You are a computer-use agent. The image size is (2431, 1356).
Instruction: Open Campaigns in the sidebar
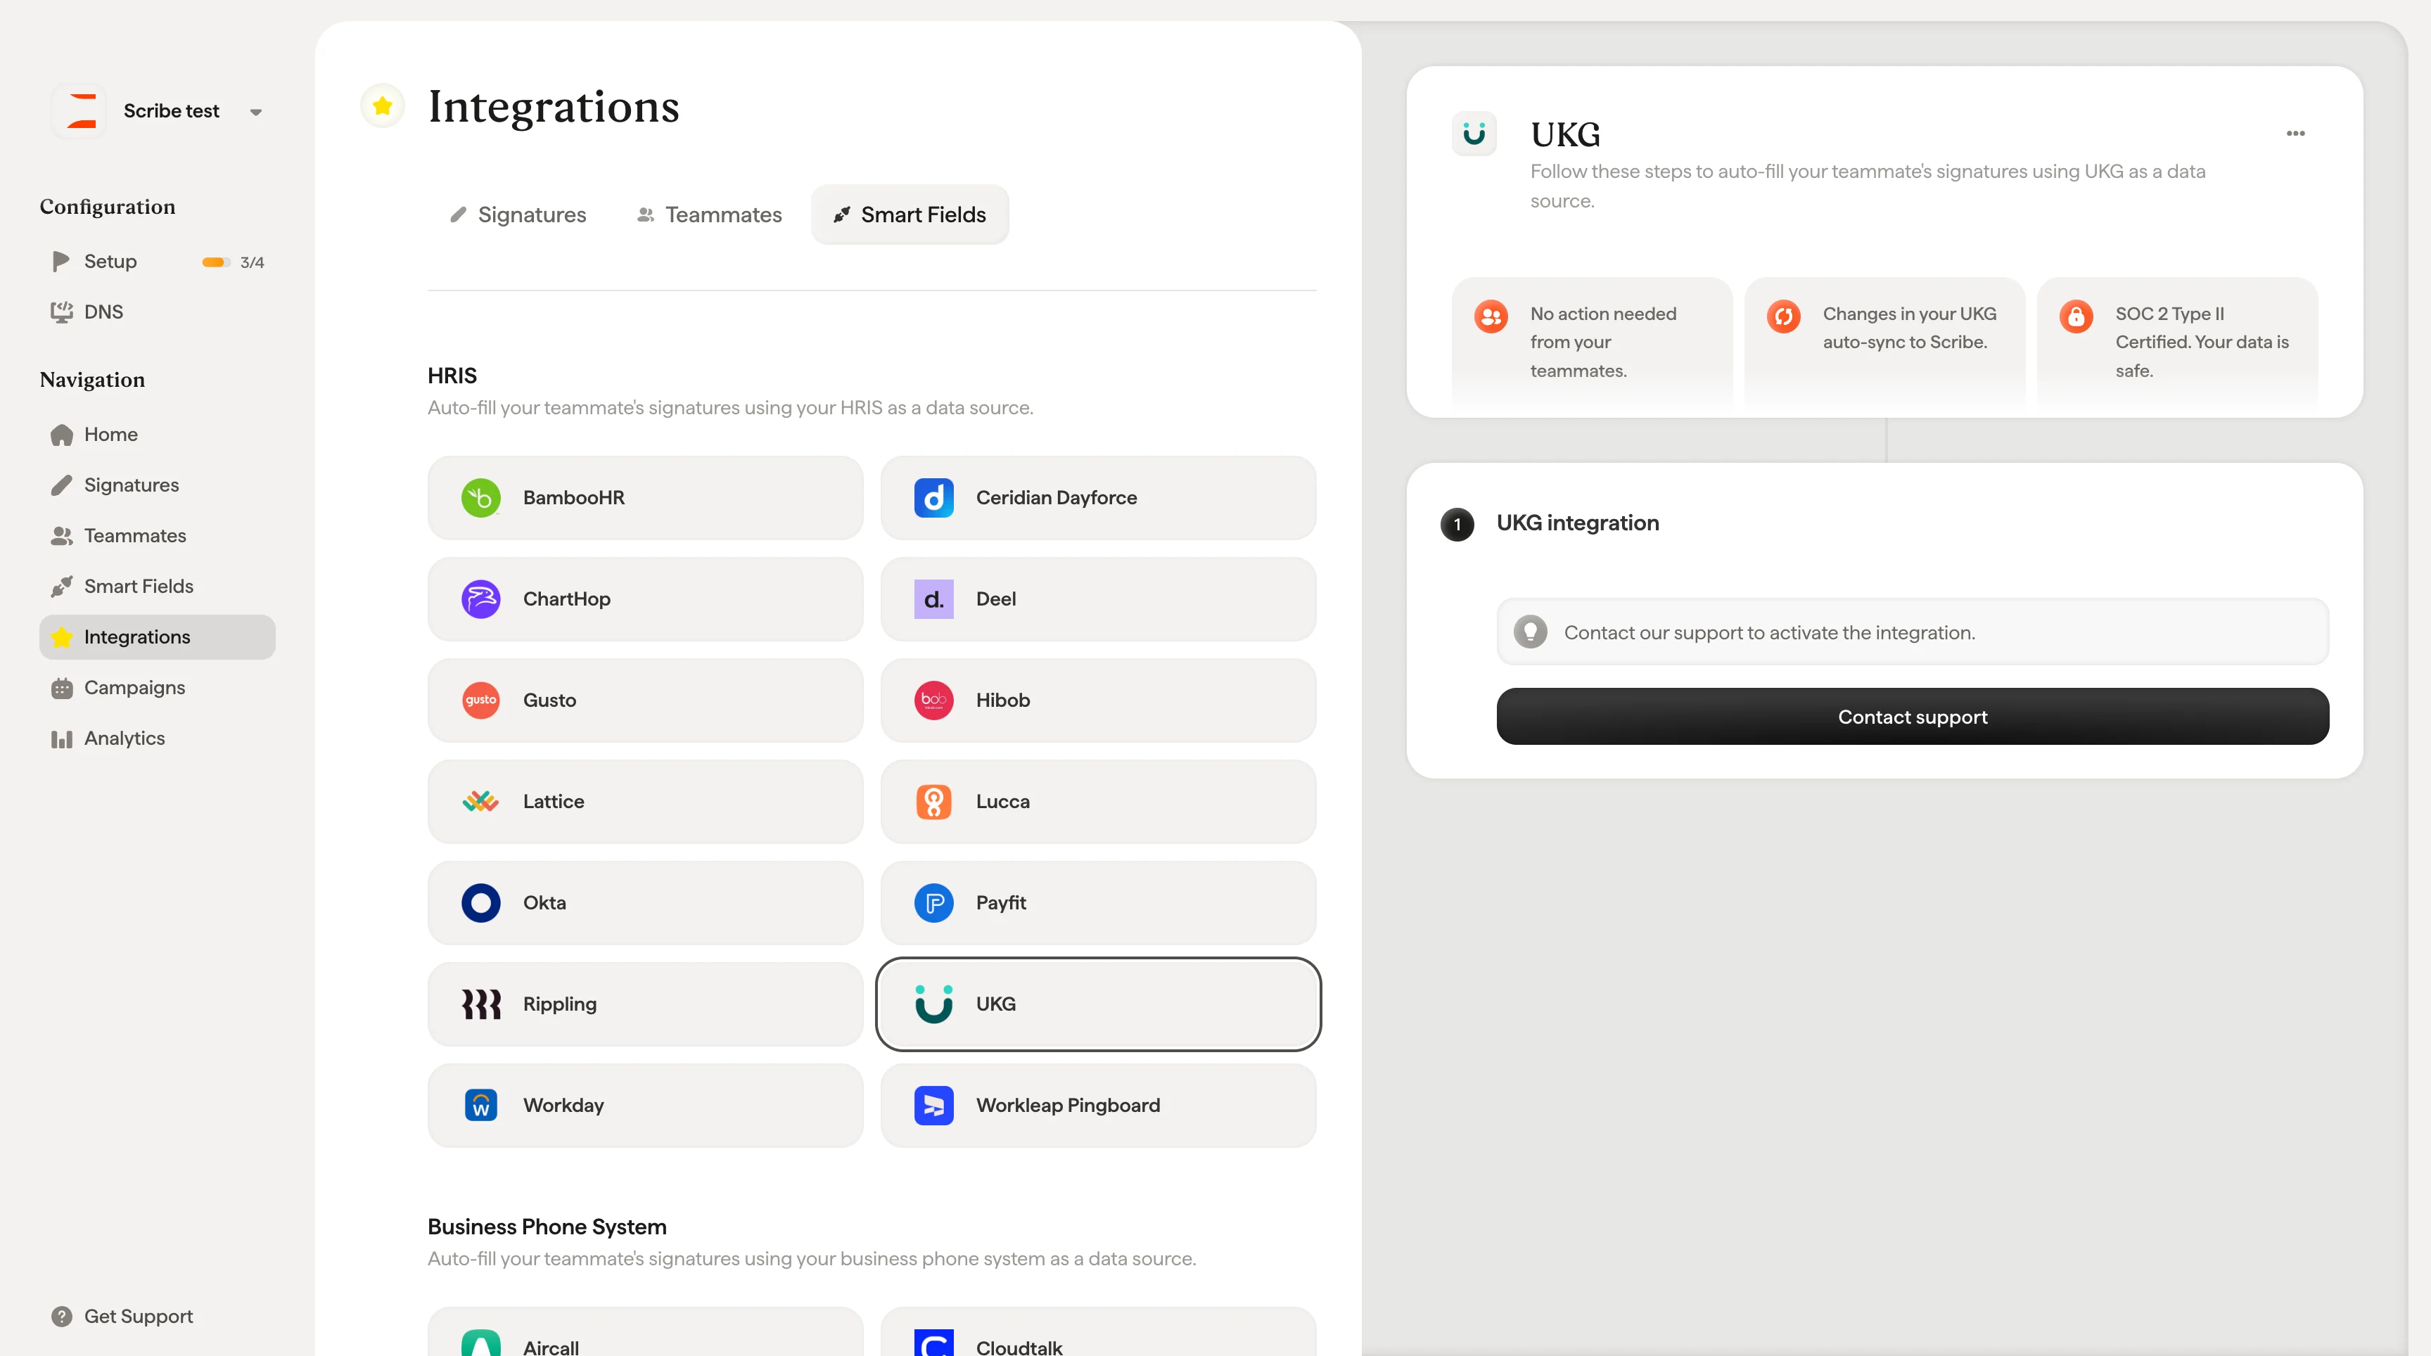(134, 687)
